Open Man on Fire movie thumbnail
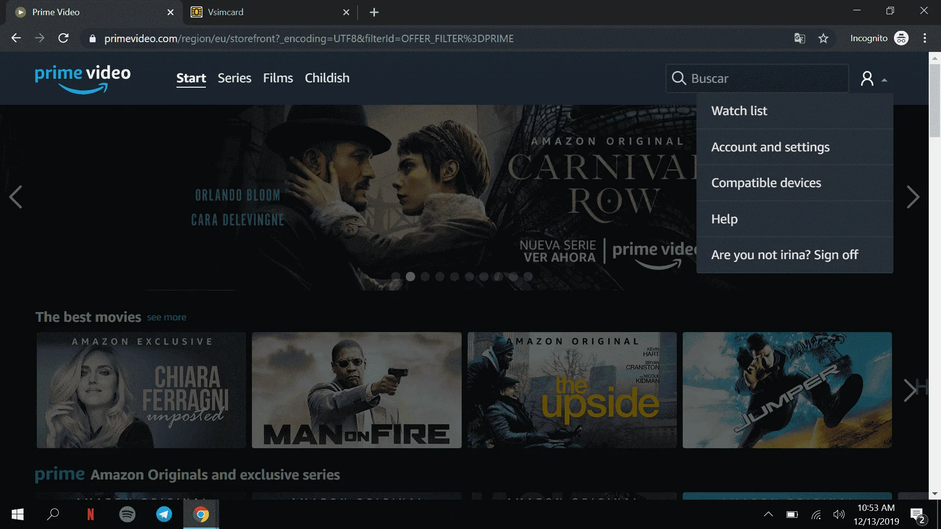The width and height of the screenshot is (941, 529). pos(356,390)
